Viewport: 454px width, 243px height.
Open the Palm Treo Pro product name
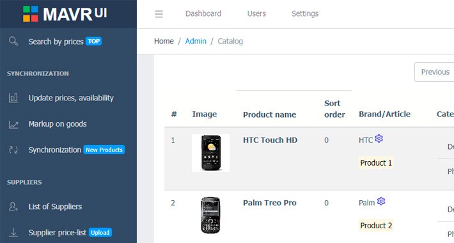tap(270, 203)
